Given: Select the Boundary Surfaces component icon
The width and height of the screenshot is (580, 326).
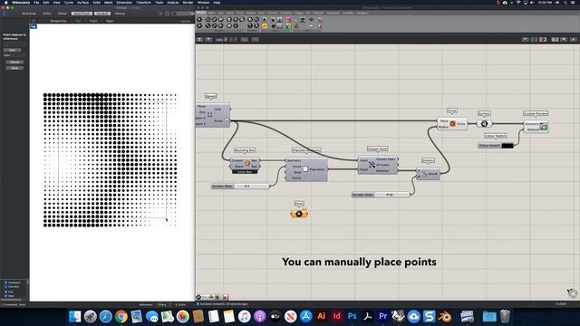Looking at the screenshot, I should [x=484, y=124].
